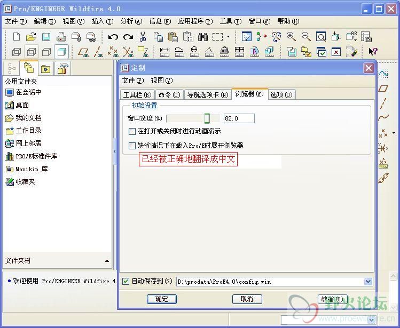400x328 pixels.
Task: Open the favorites navigator tab
Action: [x=46, y=69]
